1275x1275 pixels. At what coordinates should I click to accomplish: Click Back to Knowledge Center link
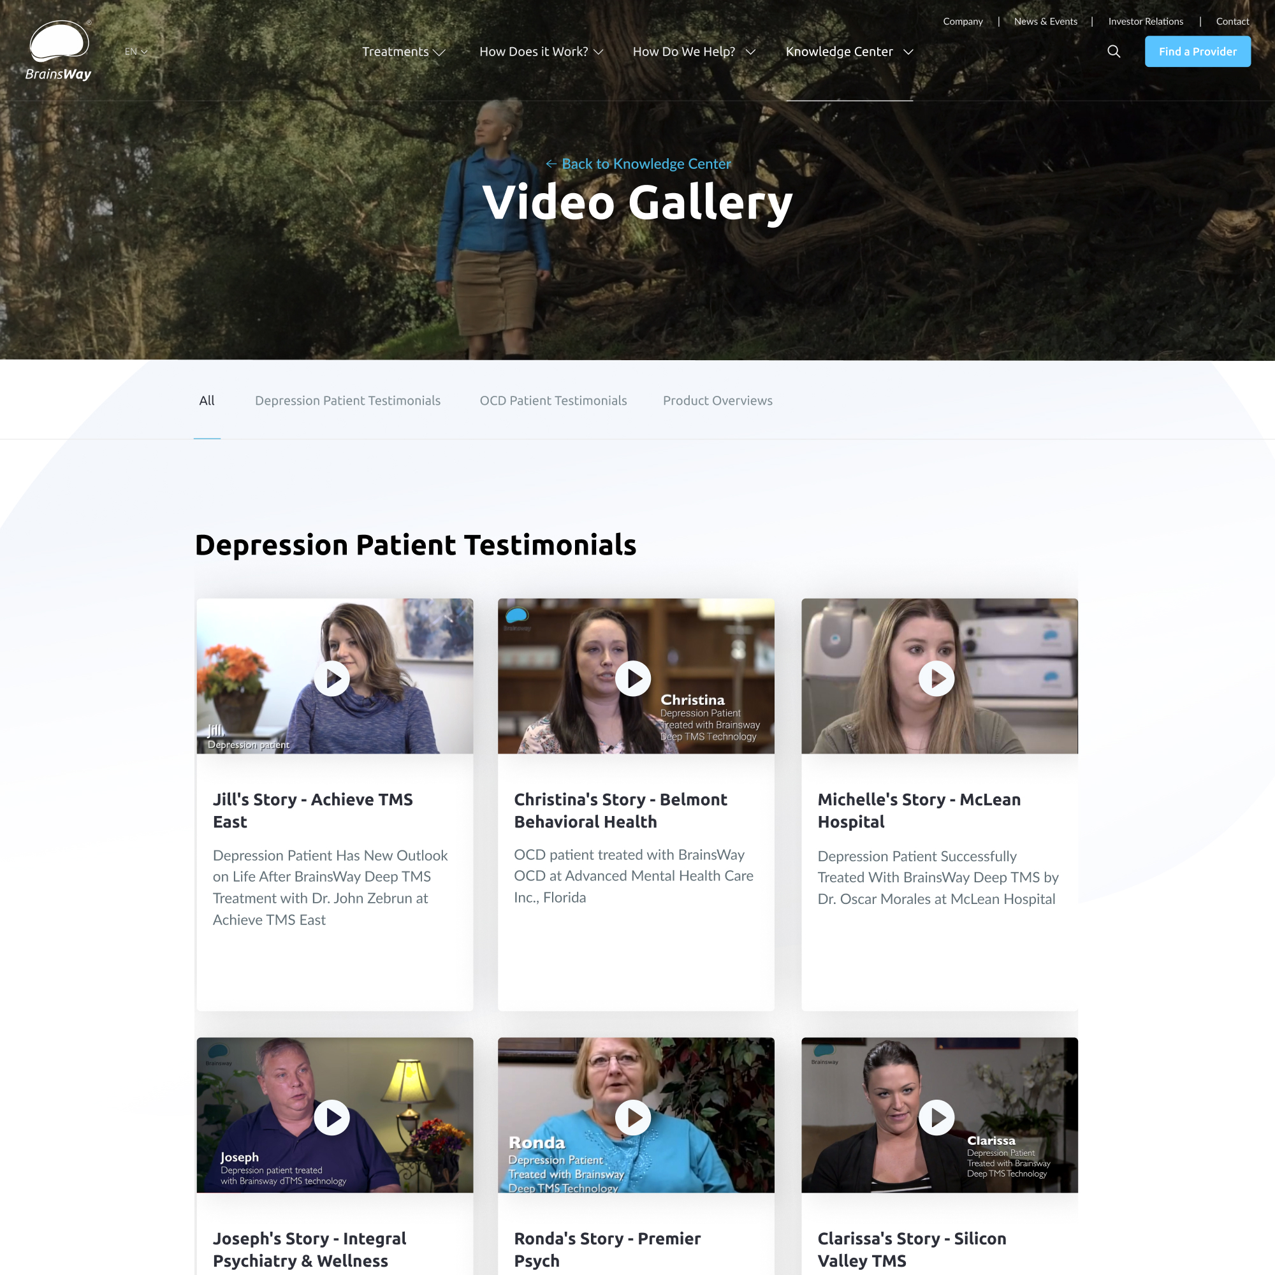636,163
